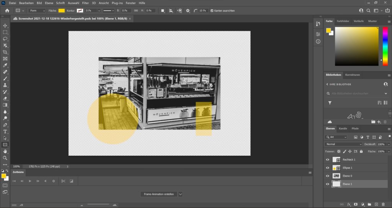
Task: Select the Gradient tool
Action: [x=5, y=105]
